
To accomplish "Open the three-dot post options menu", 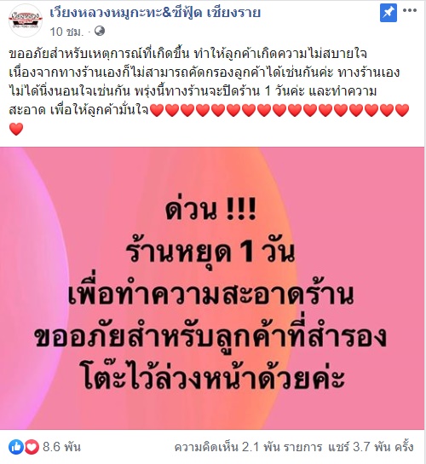I will coord(410,10).
